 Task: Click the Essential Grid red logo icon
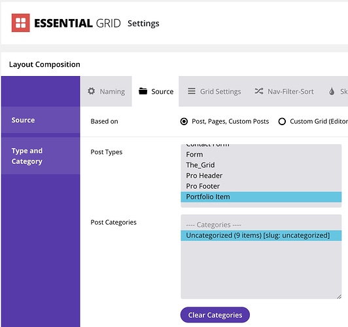[21, 23]
